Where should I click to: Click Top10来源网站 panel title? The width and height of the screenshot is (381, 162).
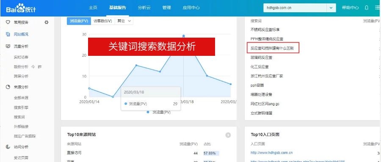[81, 135]
